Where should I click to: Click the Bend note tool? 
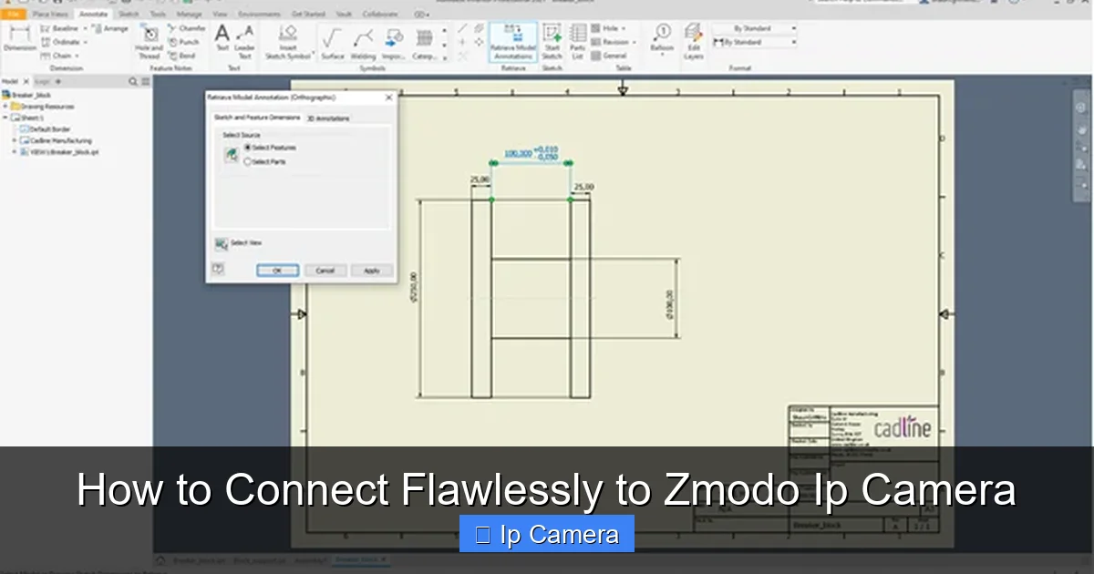pyautogui.click(x=182, y=56)
